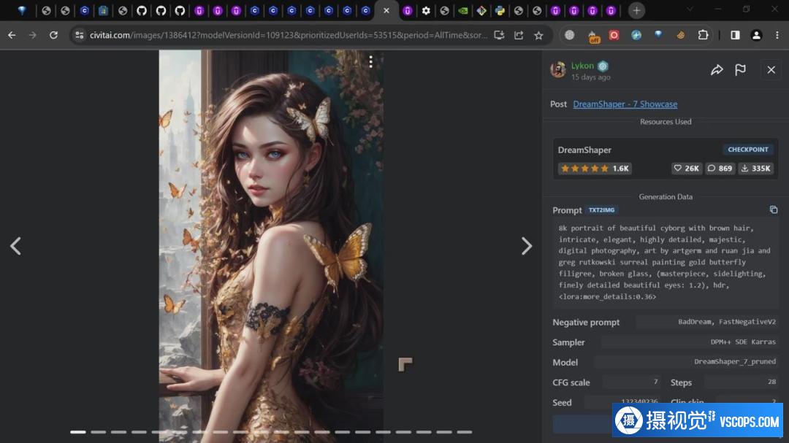Click the 869 comments badge
The height and width of the screenshot is (443, 789).
pos(720,169)
